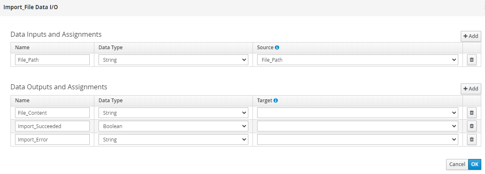Edit the Import_Error name field

tap(52, 139)
